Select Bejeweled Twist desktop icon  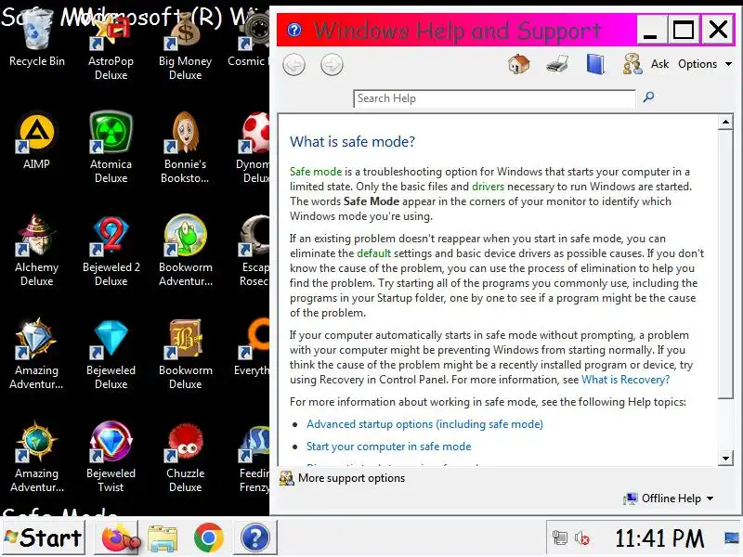pos(111,457)
